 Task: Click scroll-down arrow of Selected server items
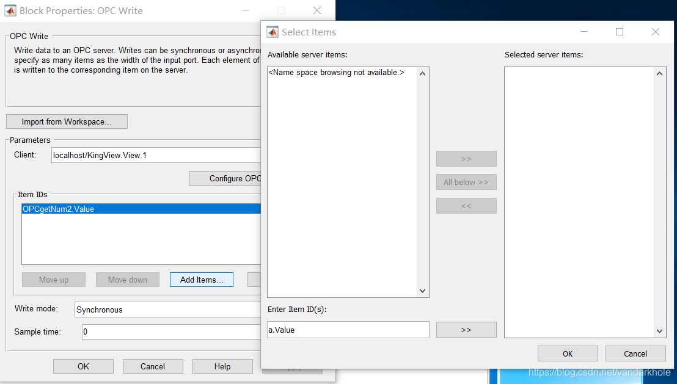[x=659, y=331]
